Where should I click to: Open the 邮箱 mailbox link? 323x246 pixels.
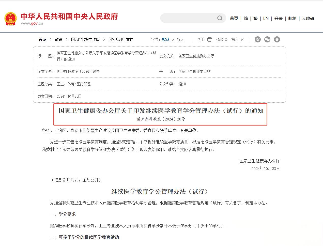pyautogui.click(x=292, y=18)
